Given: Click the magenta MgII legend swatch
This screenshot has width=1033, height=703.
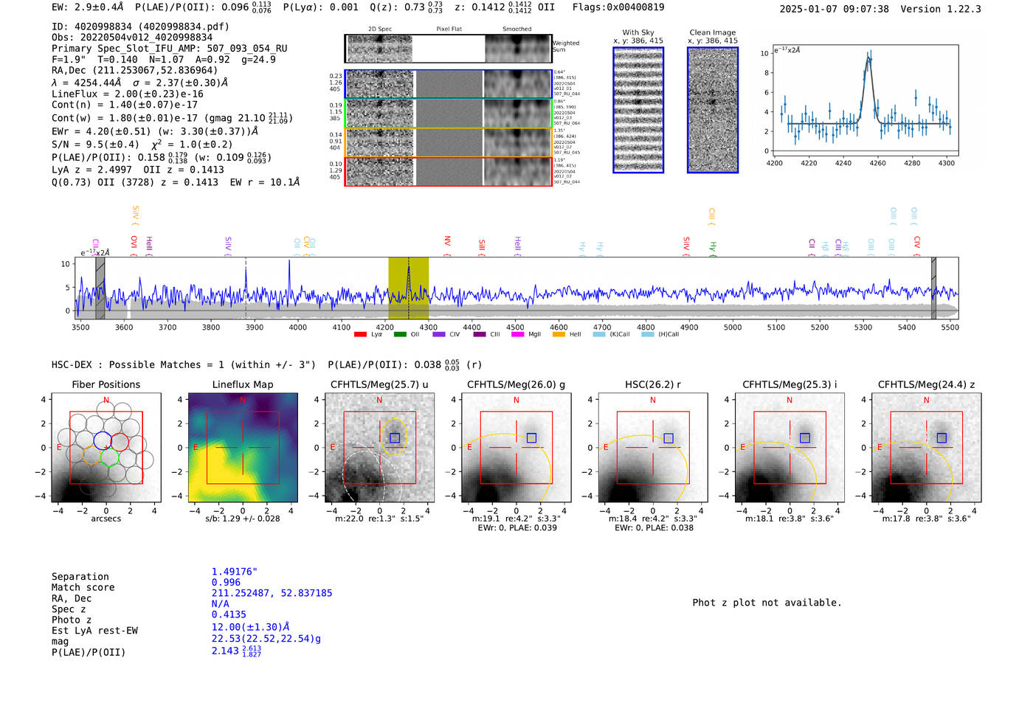Looking at the screenshot, I should (x=517, y=334).
